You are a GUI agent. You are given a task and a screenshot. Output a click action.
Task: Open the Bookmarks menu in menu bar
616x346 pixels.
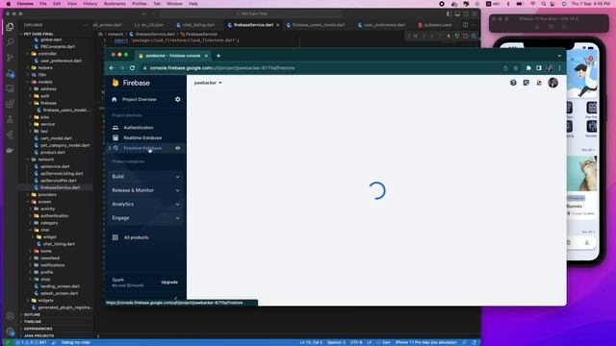tap(115, 4)
